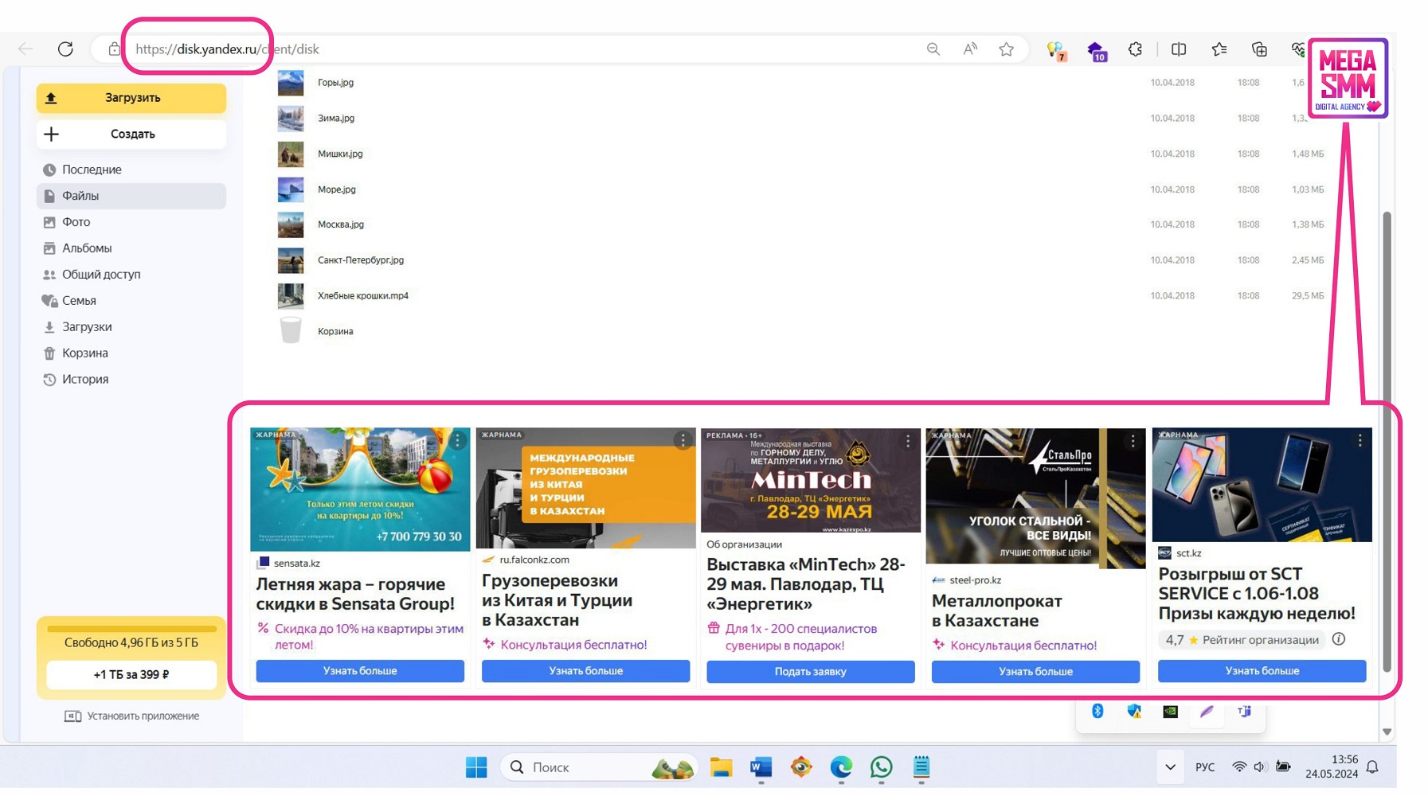Image resolution: width=1428 pixels, height=796 pixels.
Task: Open collections icon in browser toolbar
Action: click(1259, 49)
